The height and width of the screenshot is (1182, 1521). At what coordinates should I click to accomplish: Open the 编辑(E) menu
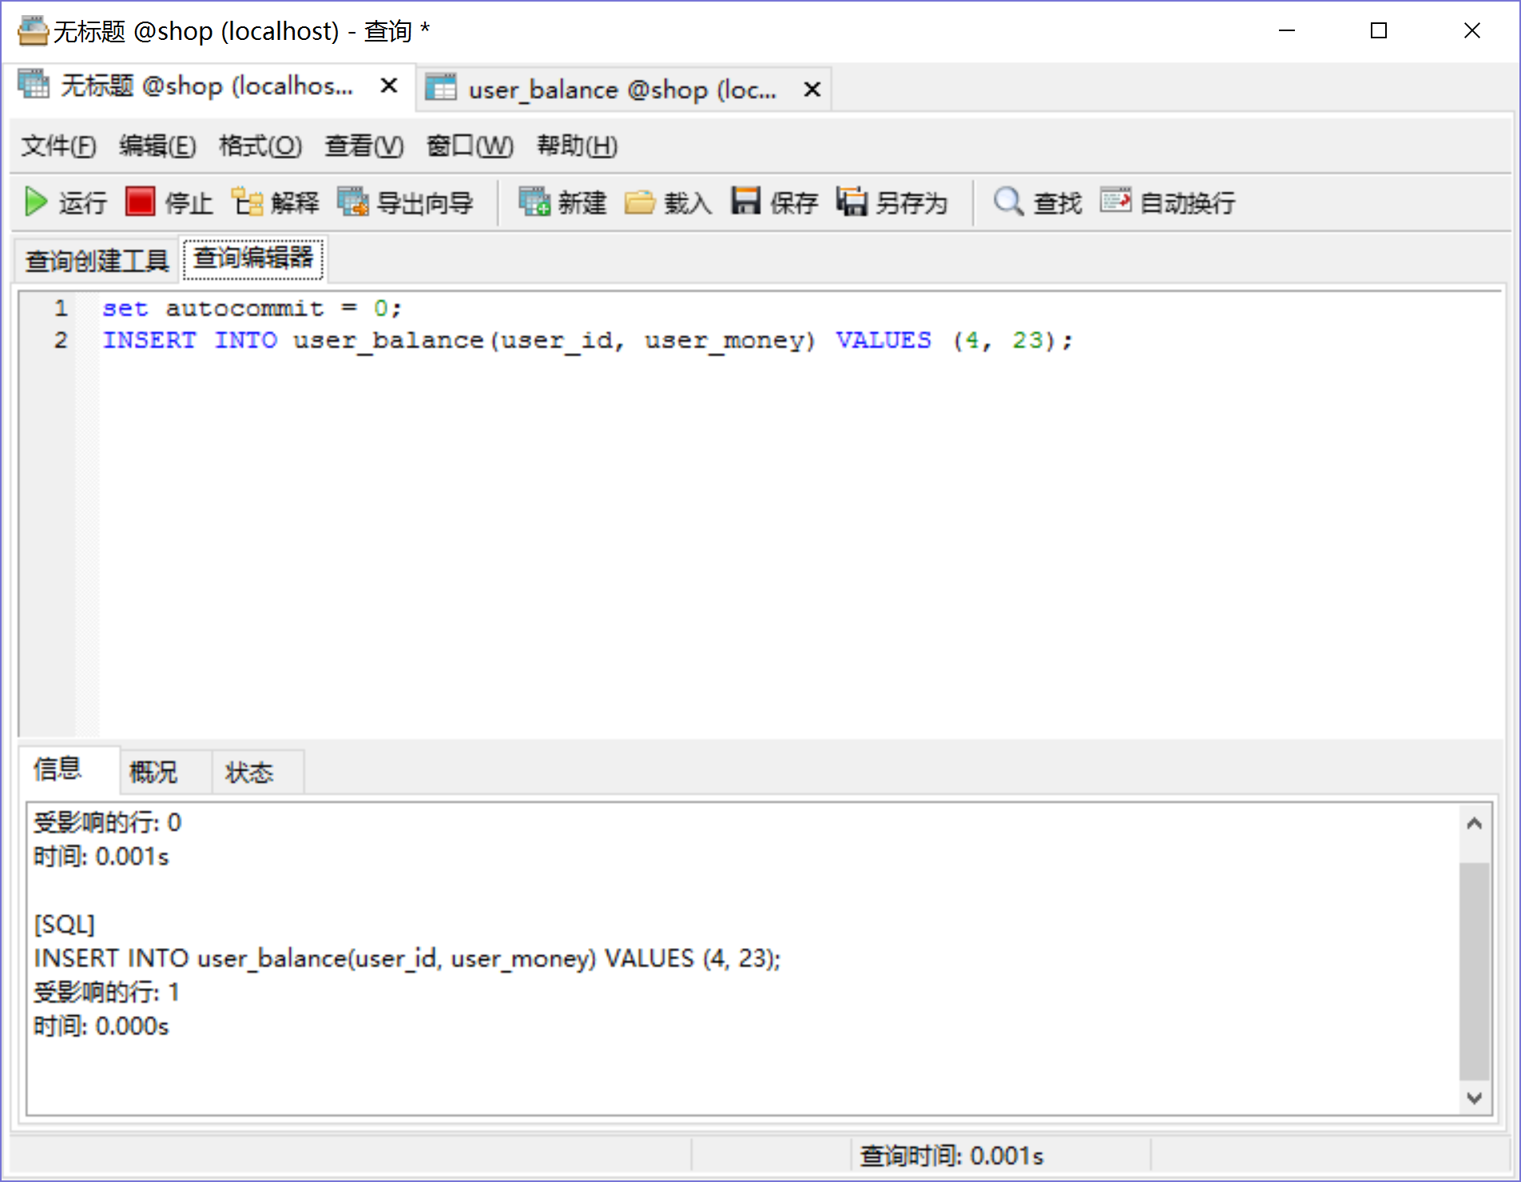[x=157, y=145]
